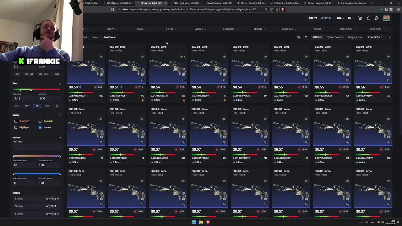
Task: Select the FN wear toggle
Action: [x=17, y=106]
